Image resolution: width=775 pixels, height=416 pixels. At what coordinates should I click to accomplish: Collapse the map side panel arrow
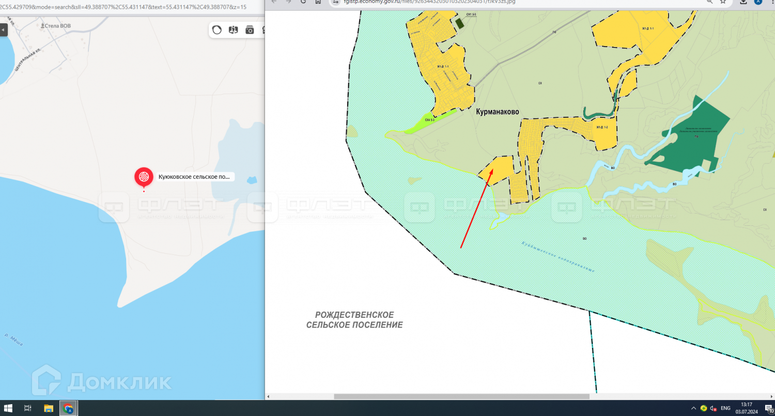click(x=3, y=29)
